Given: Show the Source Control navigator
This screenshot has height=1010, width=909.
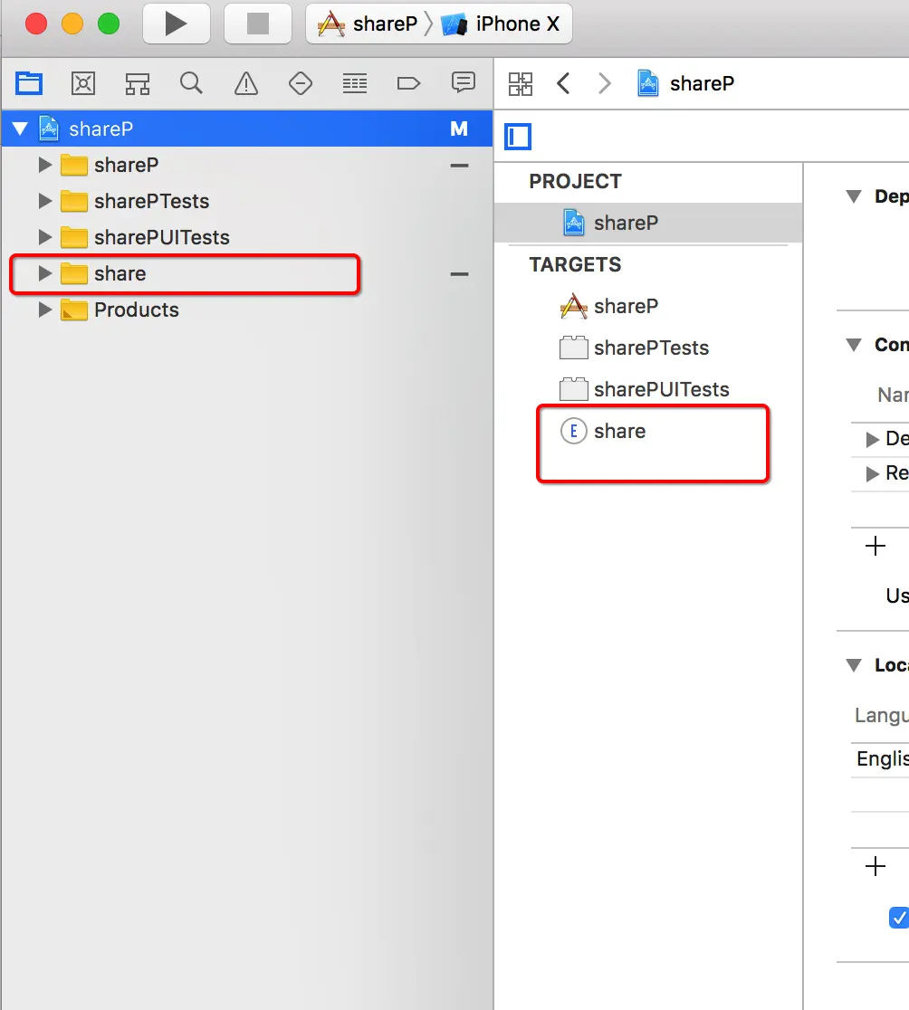Looking at the screenshot, I should point(83,83).
